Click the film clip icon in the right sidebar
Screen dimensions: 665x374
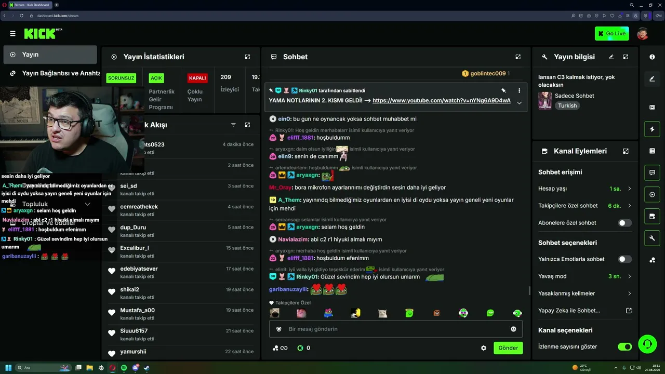pyautogui.click(x=652, y=108)
